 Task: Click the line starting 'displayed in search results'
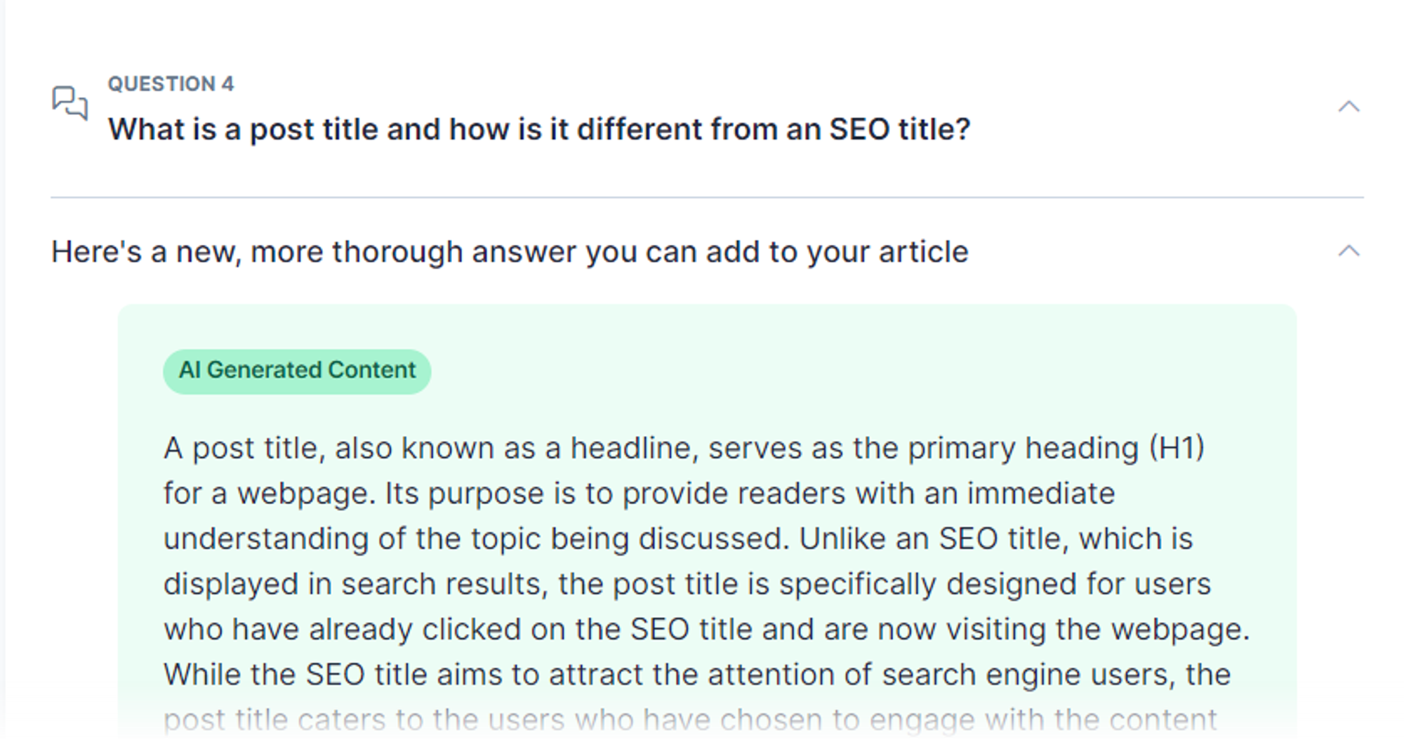coord(687,584)
